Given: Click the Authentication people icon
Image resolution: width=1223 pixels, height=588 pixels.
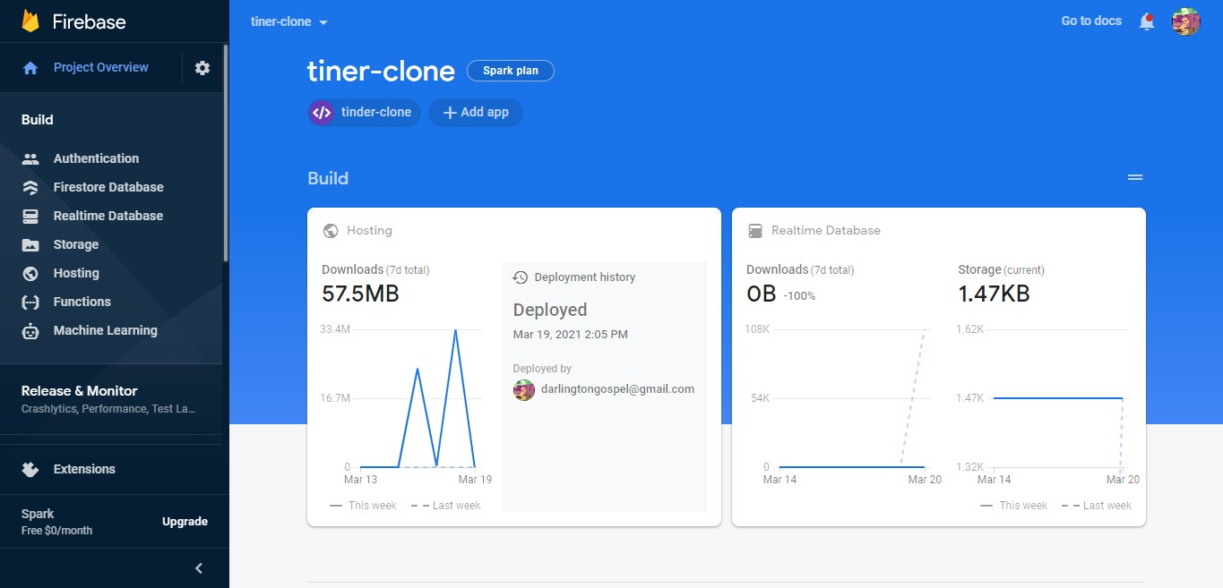Looking at the screenshot, I should [30, 159].
